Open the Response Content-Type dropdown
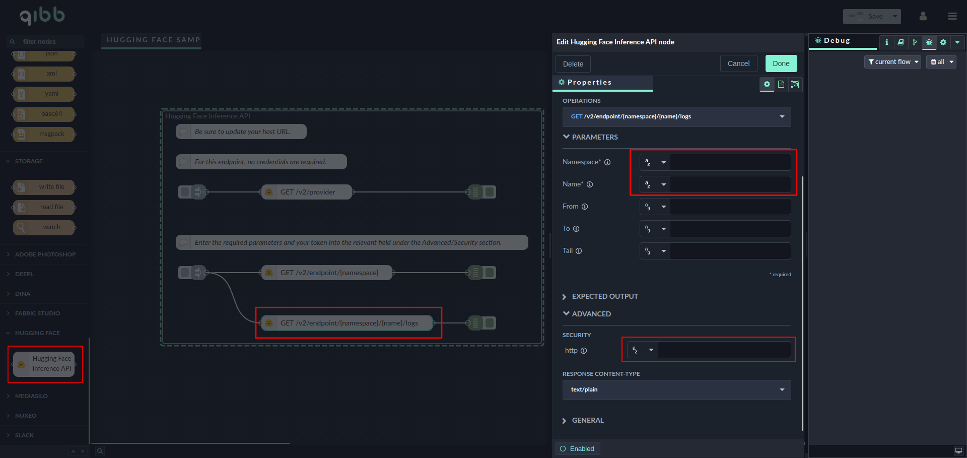 click(x=676, y=389)
